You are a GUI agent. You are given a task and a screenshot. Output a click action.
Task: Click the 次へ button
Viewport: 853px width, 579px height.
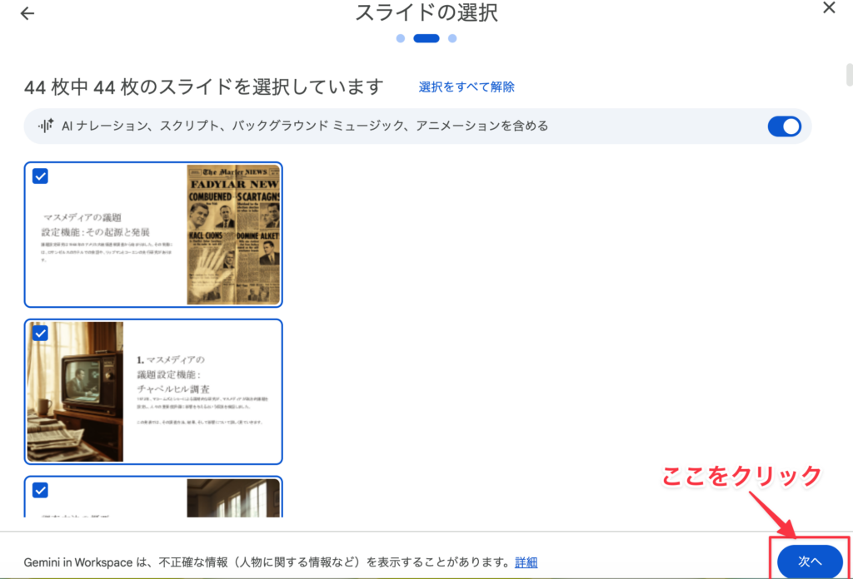[810, 561]
